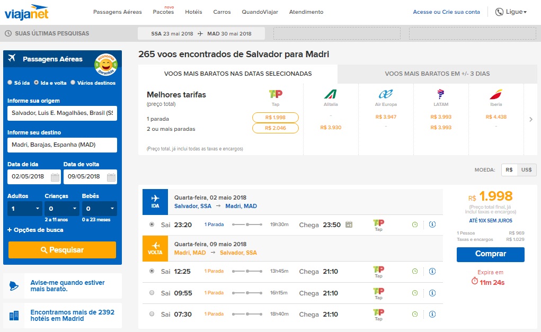Click the origin input field with Salvador
Image resolution: width=541 pixels, height=332 pixels.
point(62,113)
